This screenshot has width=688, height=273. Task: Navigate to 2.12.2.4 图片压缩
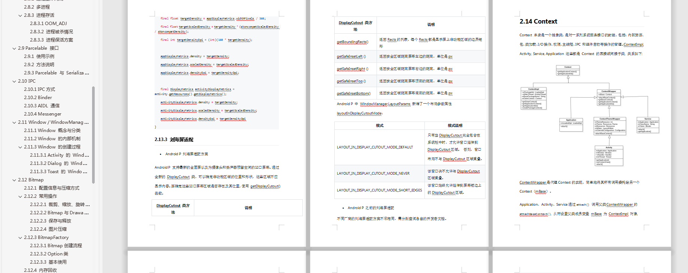click(x=48, y=229)
